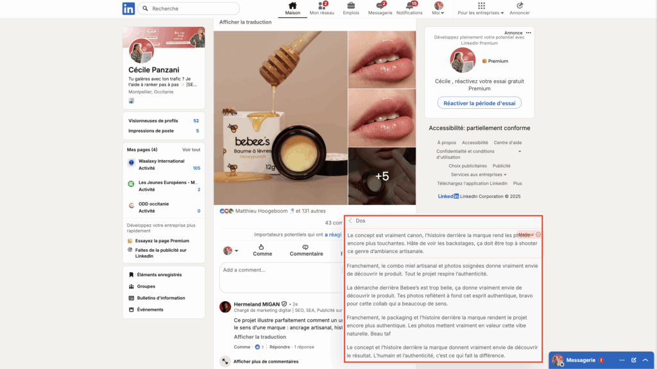Open the Maison home icon
The height and width of the screenshot is (369, 657).
[x=293, y=7]
